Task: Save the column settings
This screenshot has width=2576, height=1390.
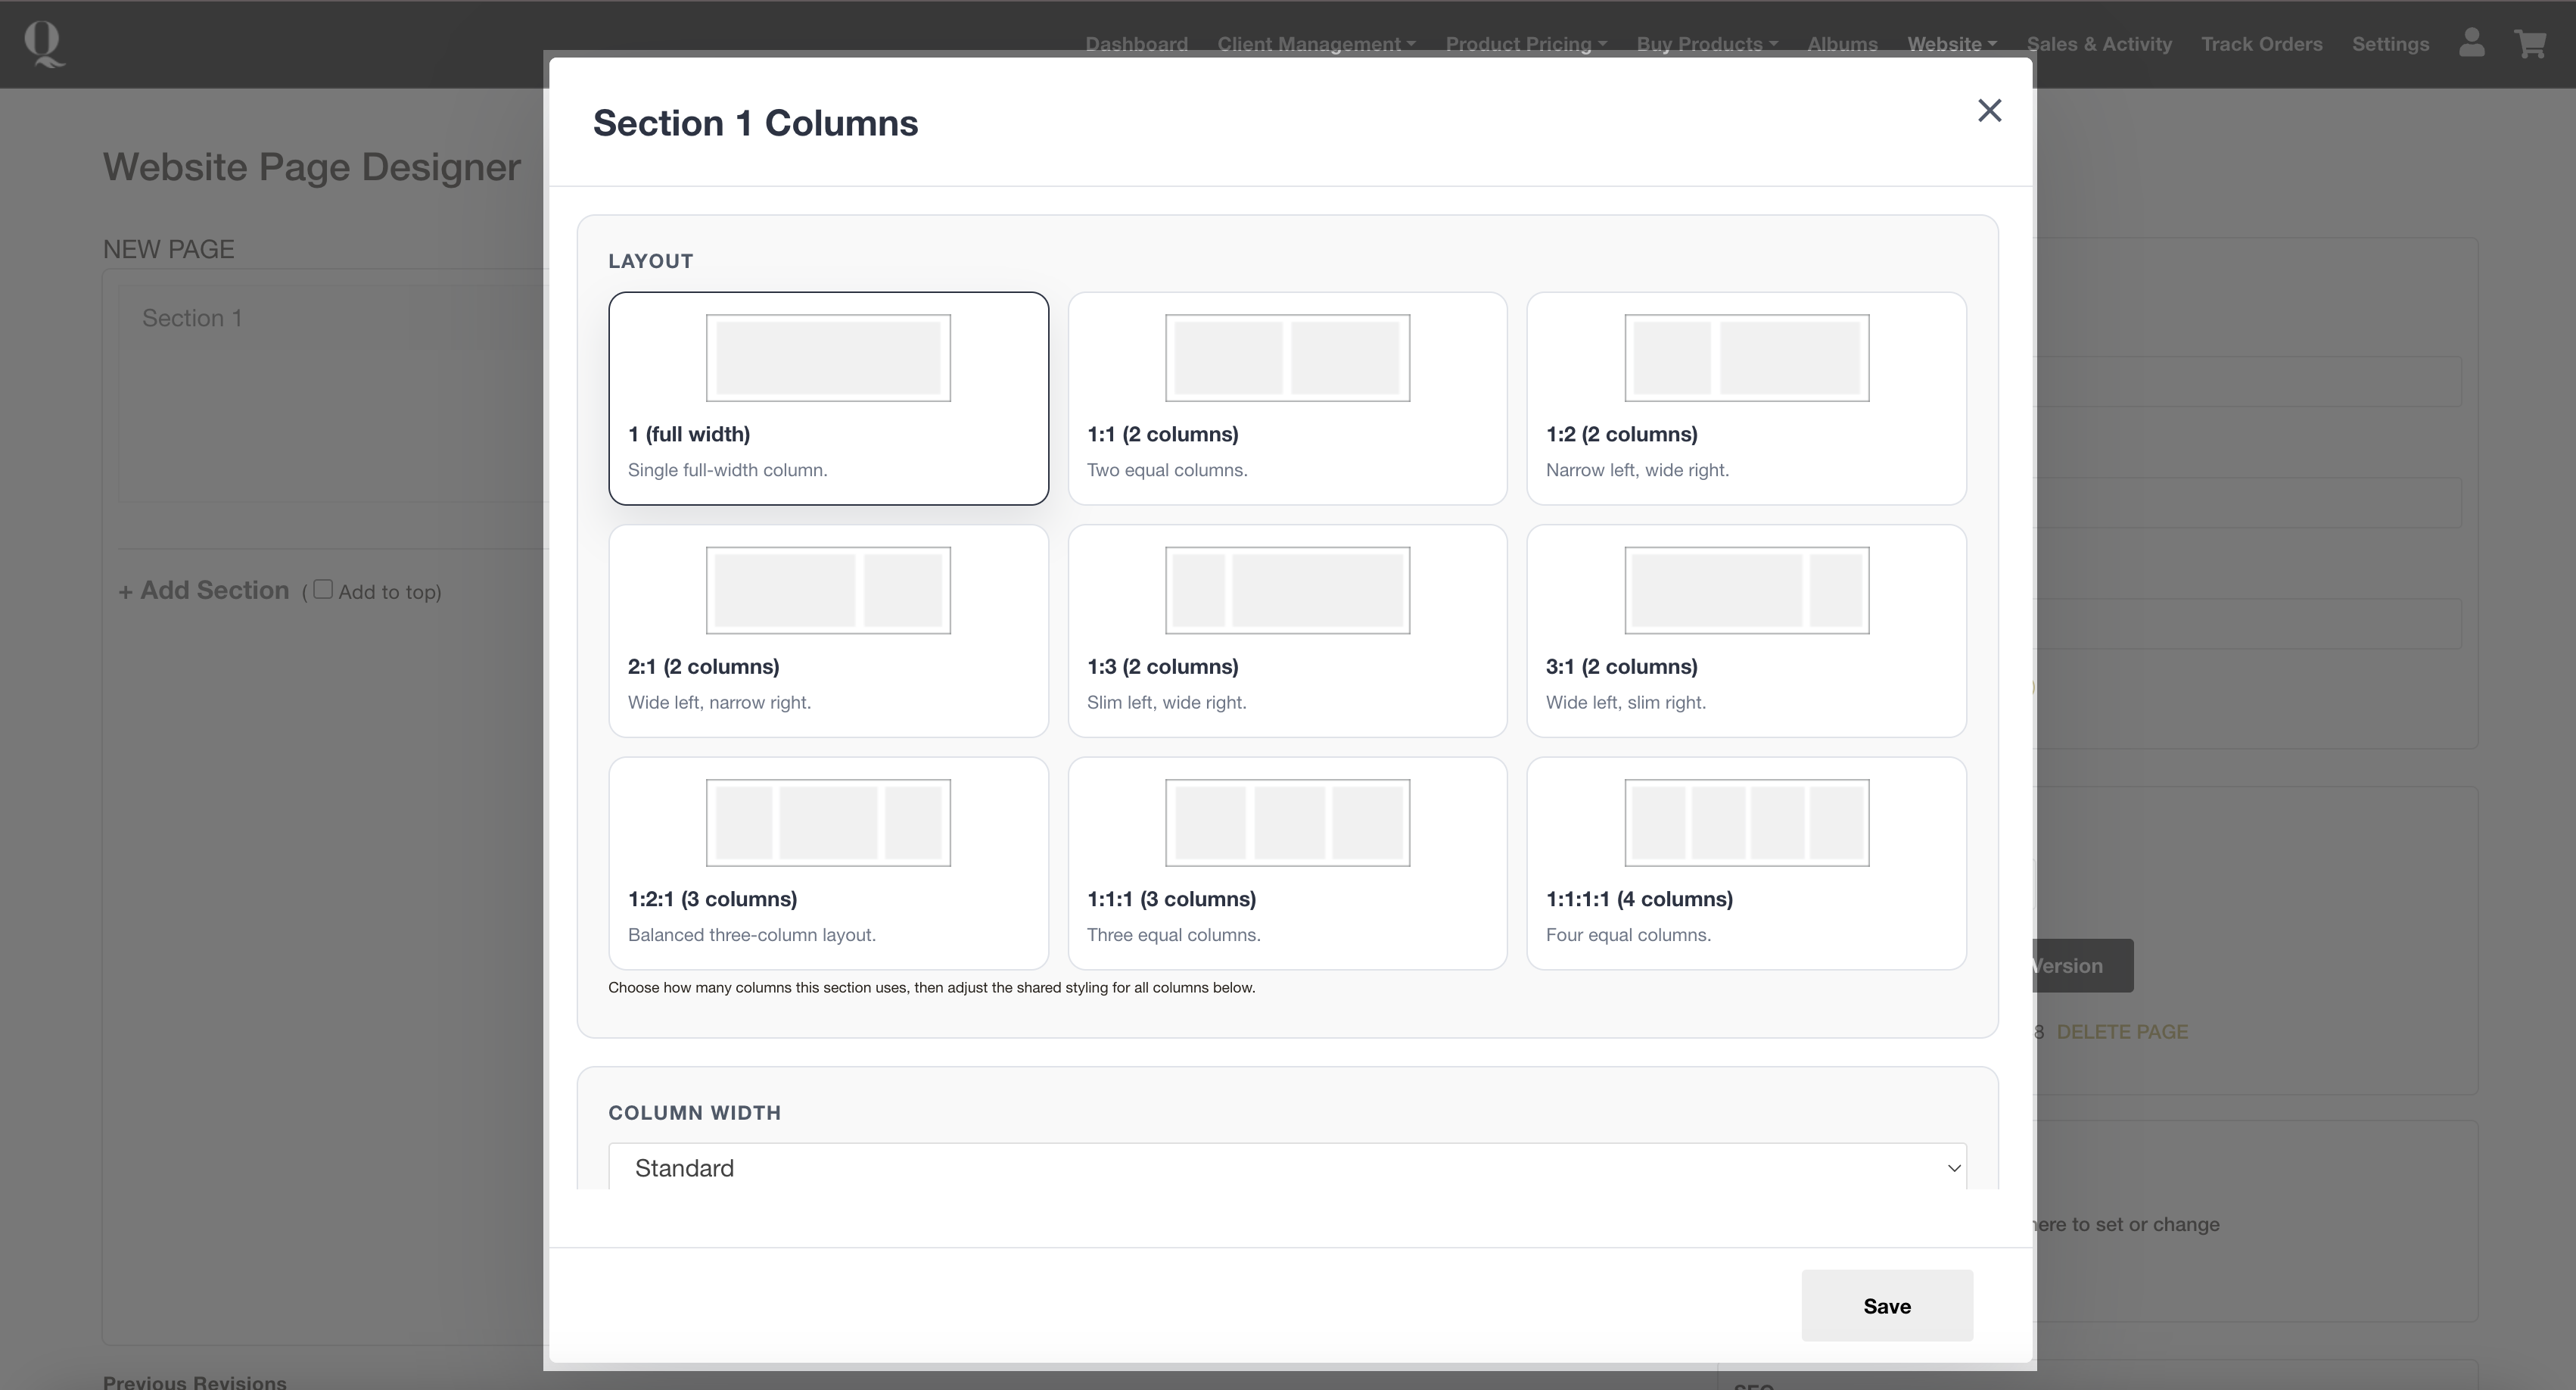Action: [1886, 1305]
